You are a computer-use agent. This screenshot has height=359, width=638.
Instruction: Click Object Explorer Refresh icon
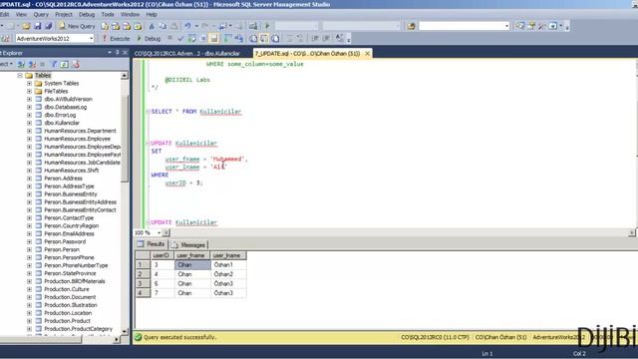click(x=64, y=64)
